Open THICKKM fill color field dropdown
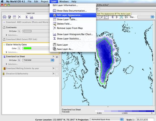The width and height of the screenshot is (156, 121). pyautogui.click(x=38, y=60)
